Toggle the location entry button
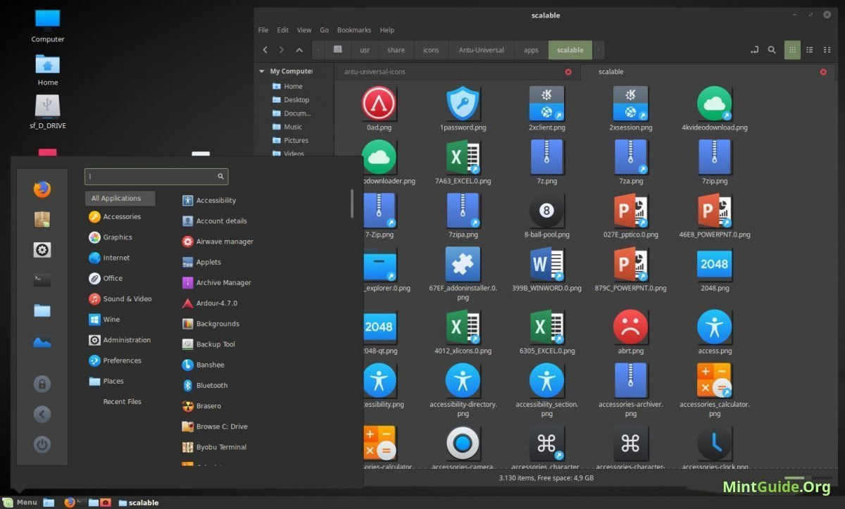The width and height of the screenshot is (845, 509). (755, 50)
